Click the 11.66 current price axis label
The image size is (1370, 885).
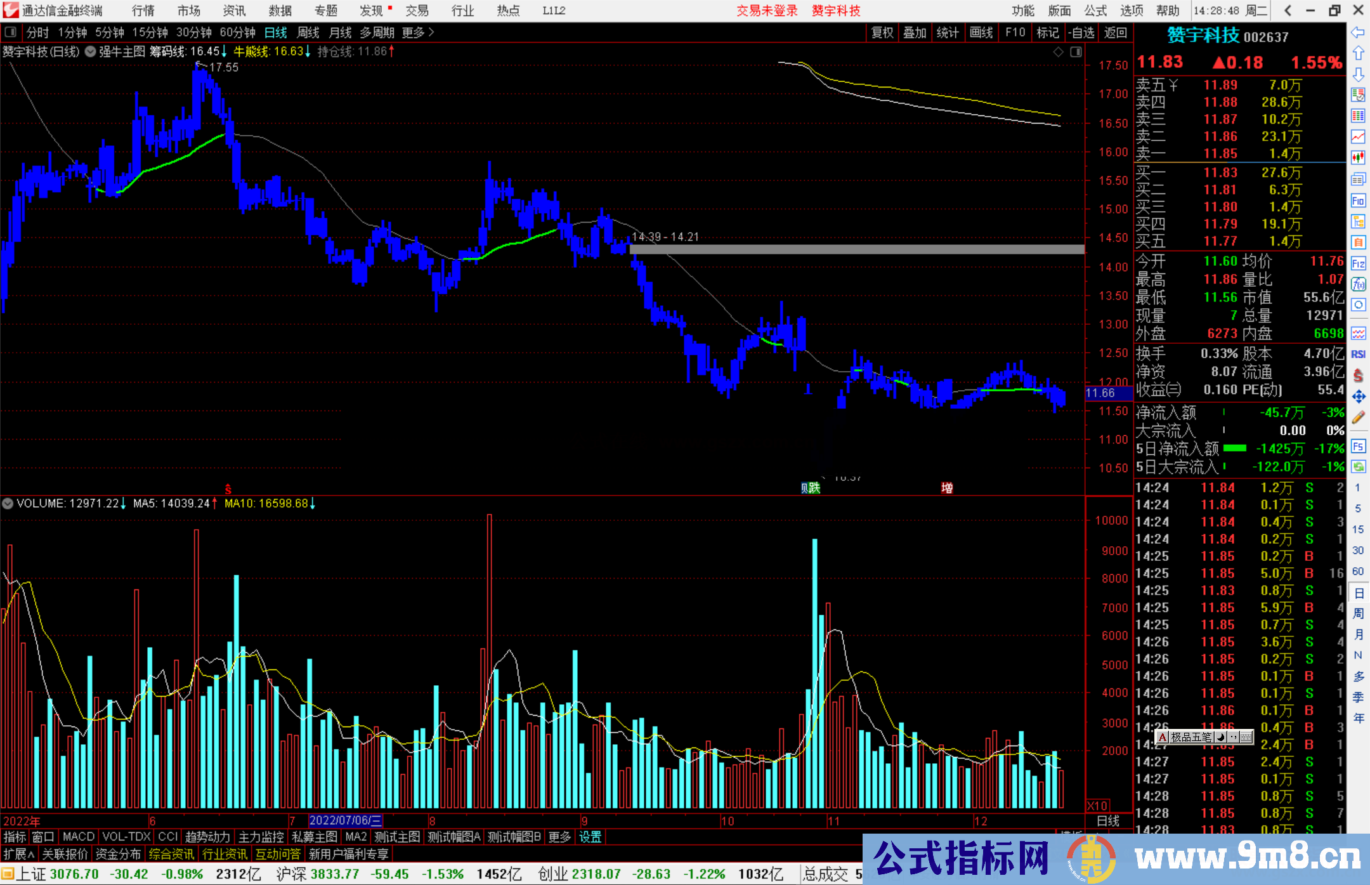(x=1108, y=393)
